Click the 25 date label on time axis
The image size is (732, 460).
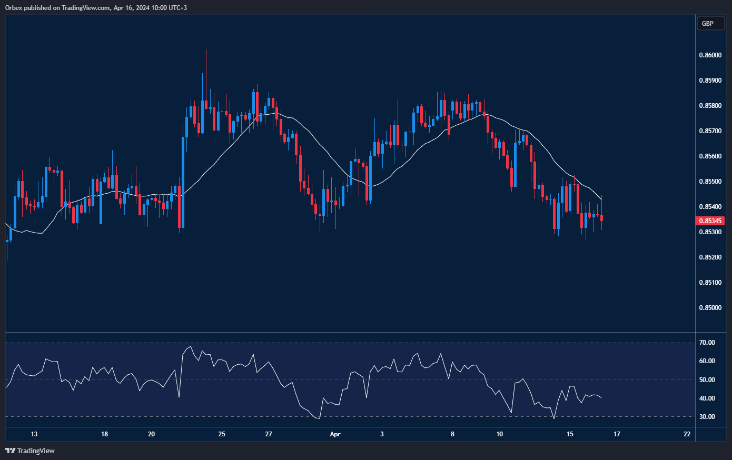(x=222, y=434)
